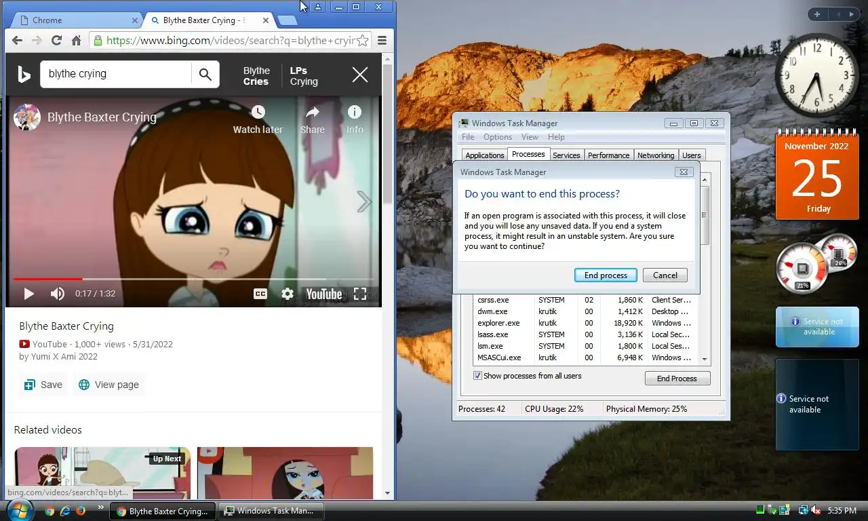
Task: Switch to the Networking tab
Action: (656, 155)
